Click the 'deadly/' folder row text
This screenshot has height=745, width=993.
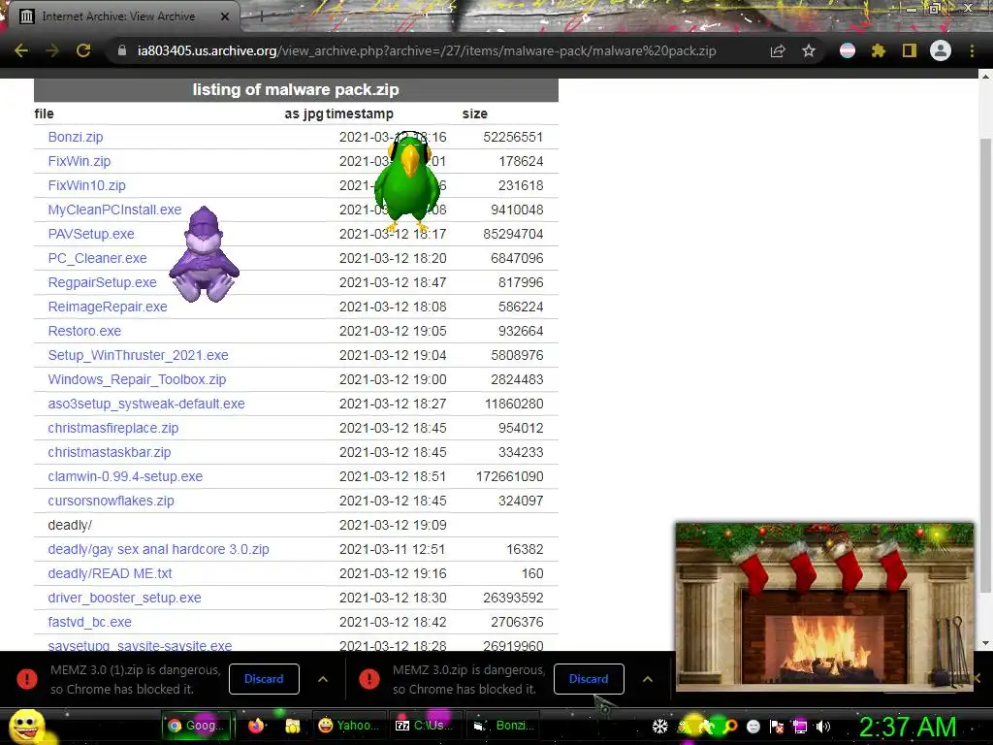70,525
